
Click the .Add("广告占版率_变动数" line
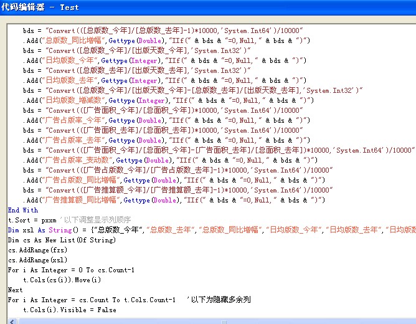coord(170,160)
